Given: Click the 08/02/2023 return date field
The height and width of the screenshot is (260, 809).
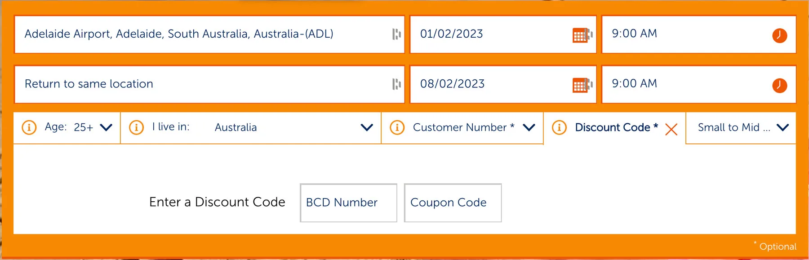Looking at the screenshot, I should pos(490,84).
